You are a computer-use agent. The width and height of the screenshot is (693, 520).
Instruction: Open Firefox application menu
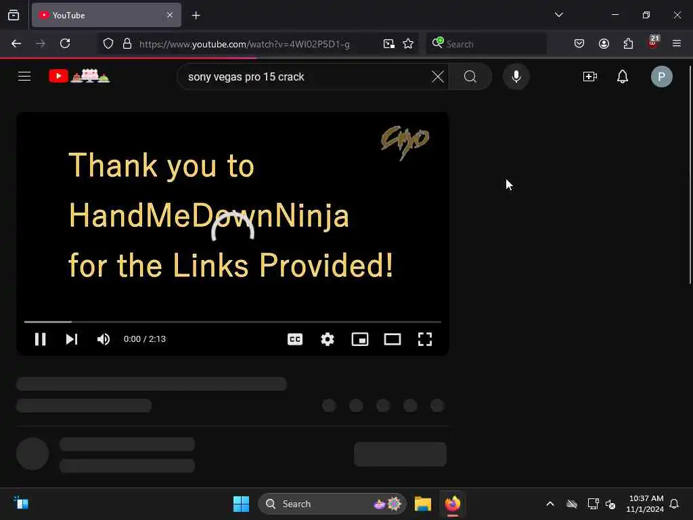(676, 44)
